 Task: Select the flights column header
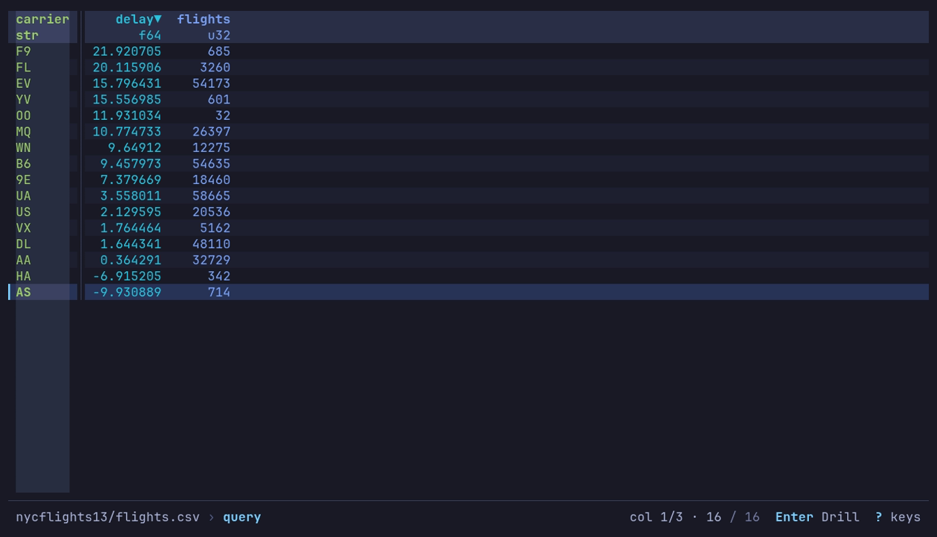[x=204, y=19]
